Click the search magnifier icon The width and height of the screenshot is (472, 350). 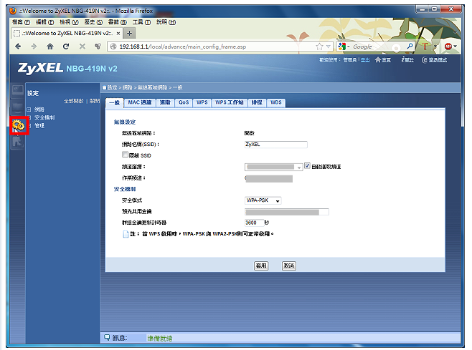click(410, 47)
